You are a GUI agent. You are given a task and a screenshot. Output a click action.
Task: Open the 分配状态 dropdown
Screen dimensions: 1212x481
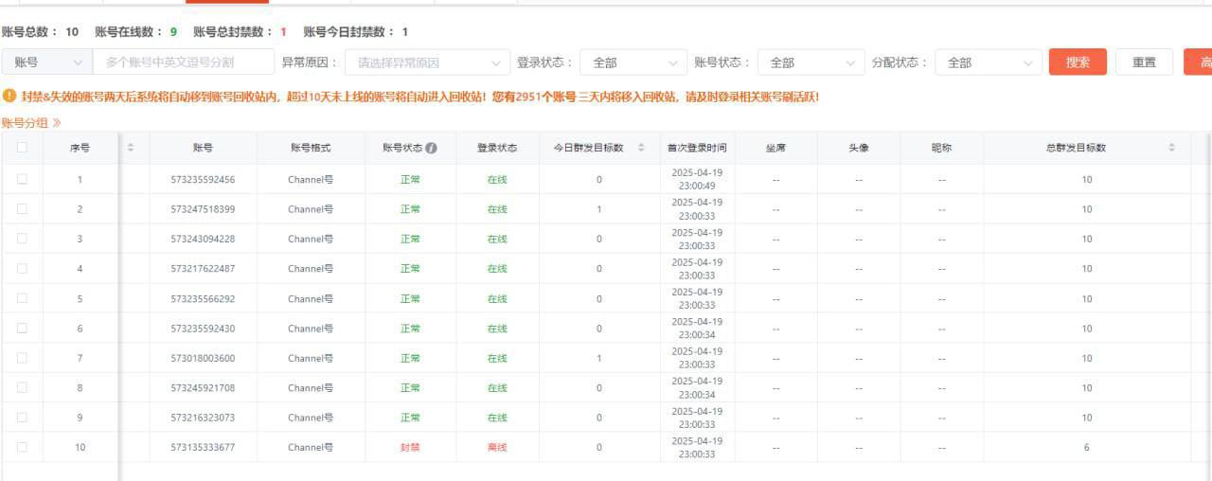pyautogui.click(x=988, y=62)
